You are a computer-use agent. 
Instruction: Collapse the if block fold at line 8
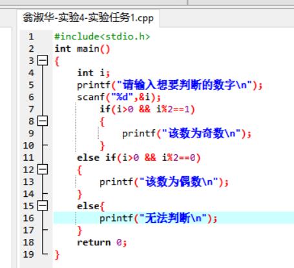click(x=43, y=121)
